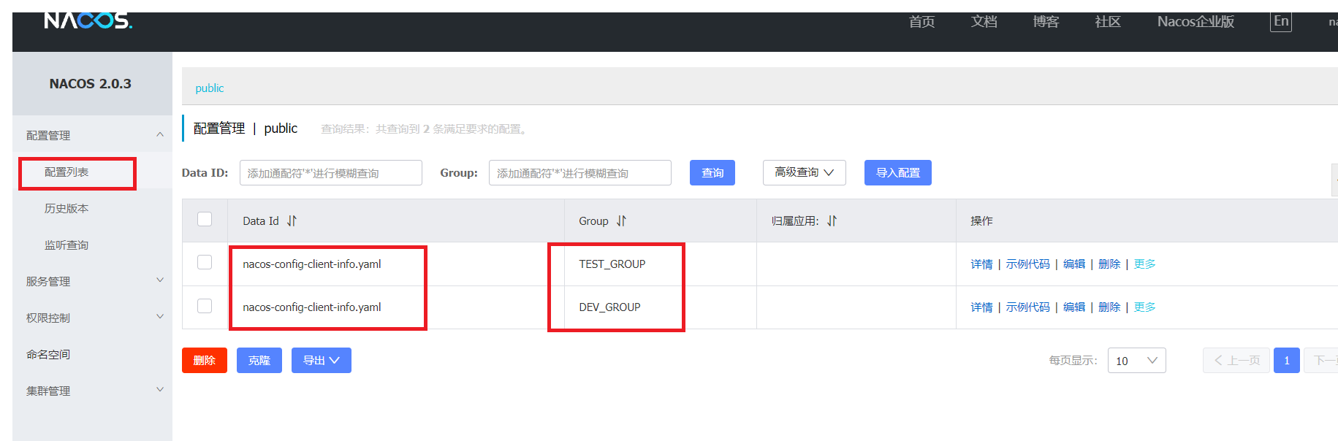Click the 导入配置 import button
The image size is (1338, 441).
(898, 172)
